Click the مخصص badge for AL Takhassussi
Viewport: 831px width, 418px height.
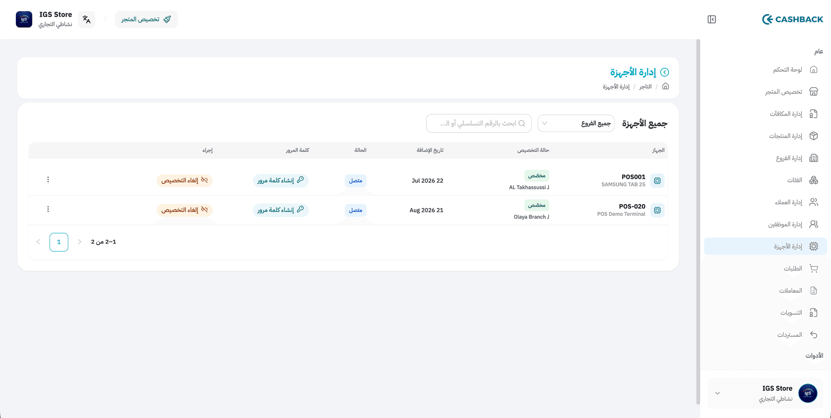[537, 176]
